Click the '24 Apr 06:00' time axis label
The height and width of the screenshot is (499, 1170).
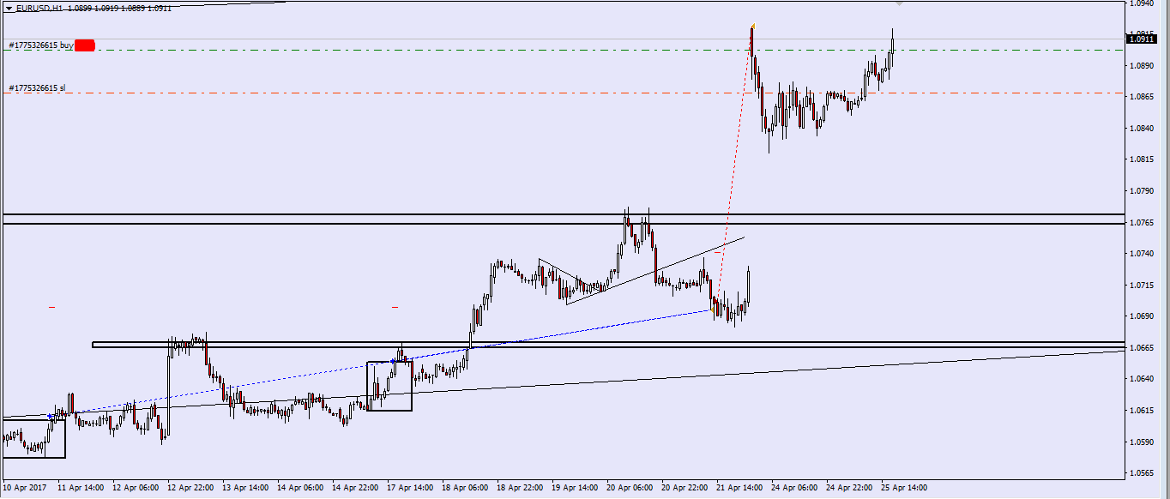click(795, 487)
